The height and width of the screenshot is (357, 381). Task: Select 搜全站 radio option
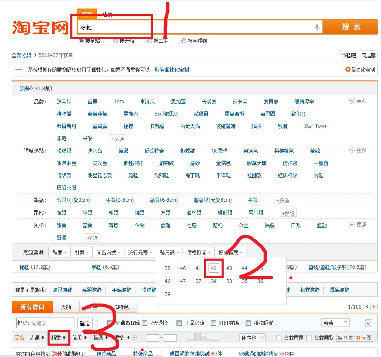tap(81, 41)
